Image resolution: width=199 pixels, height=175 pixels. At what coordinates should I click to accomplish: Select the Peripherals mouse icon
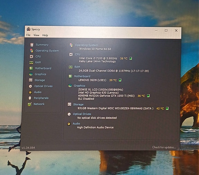pyautogui.click(x=30, y=98)
